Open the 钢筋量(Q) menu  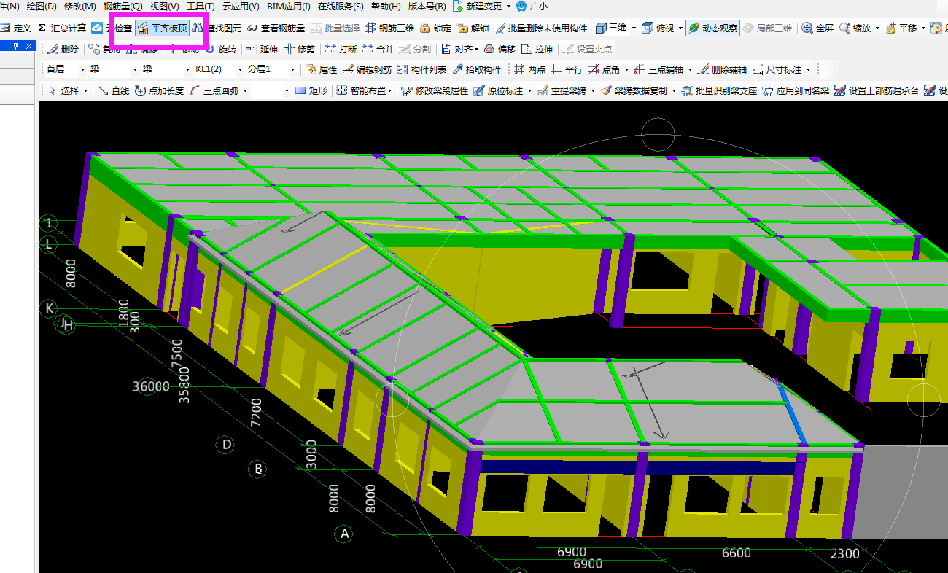point(123,7)
